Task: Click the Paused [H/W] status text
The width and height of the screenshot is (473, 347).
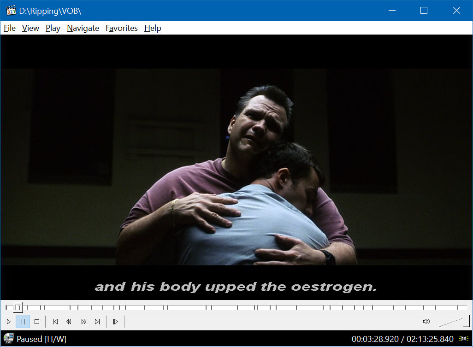Action: 41,339
